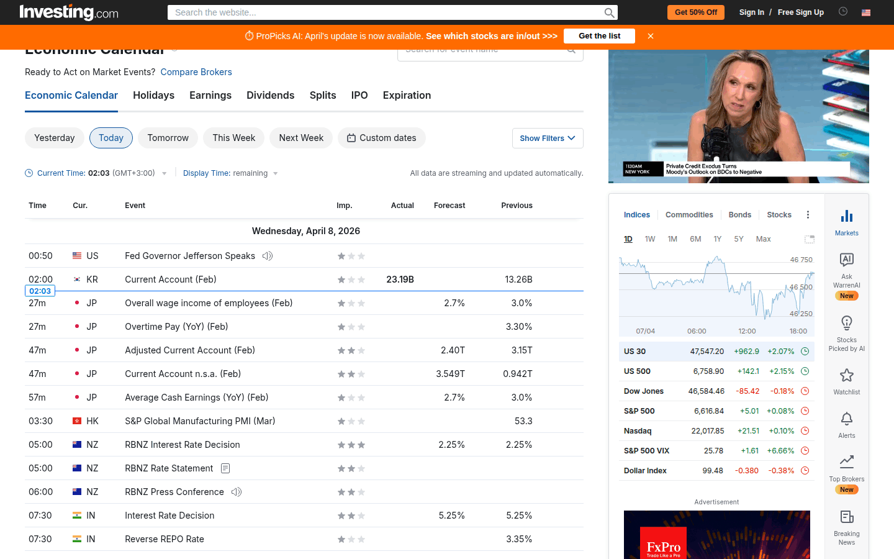This screenshot has width=894, height=559.
Task: Click the website search input field
Action: point(385,12)
